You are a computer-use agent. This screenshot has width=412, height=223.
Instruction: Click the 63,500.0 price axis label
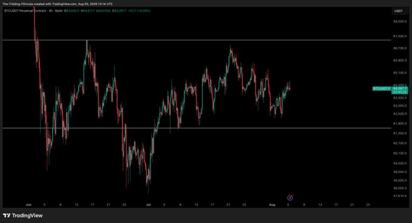[400, 98]
